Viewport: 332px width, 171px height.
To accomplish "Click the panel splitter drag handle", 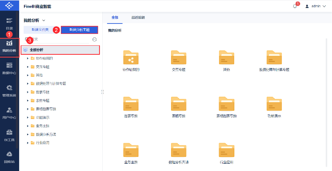I will [102, 92].
